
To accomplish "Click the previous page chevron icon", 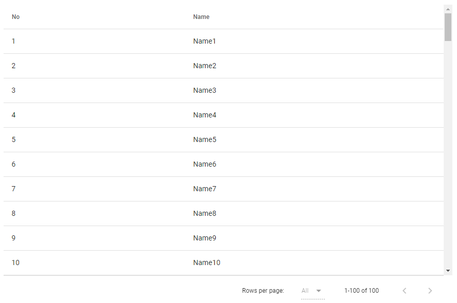I will pos(404,291).
